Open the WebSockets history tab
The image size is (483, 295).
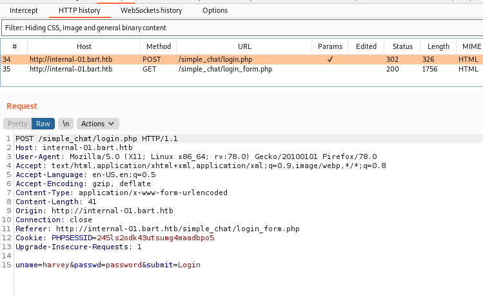[152, 10]
